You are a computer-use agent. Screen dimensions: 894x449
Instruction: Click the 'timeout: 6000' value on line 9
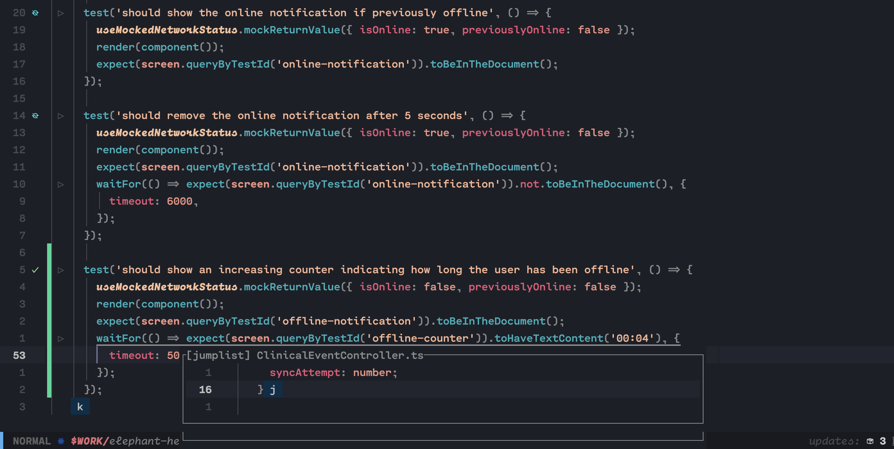point(180,201)
